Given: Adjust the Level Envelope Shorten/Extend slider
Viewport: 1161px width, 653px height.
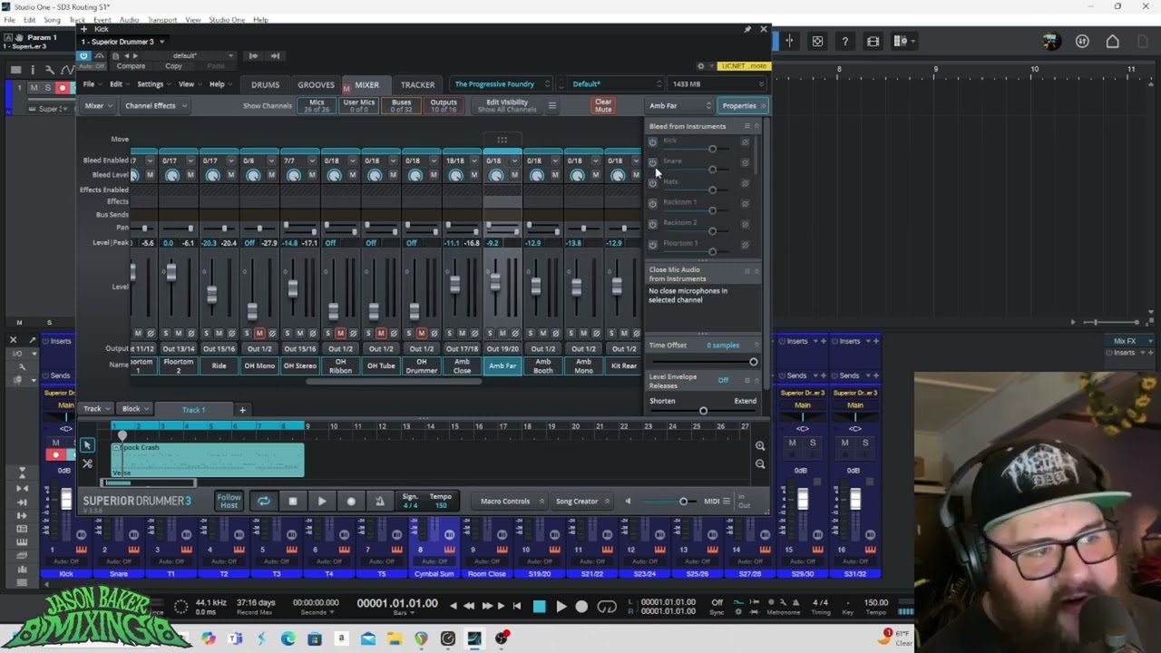Looking at the screenshot, I should click(703, 411).
